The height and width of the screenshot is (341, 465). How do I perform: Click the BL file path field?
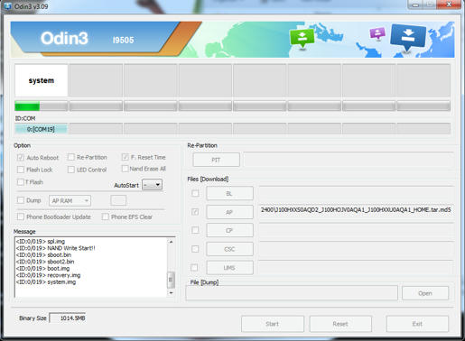pos(356,193)
